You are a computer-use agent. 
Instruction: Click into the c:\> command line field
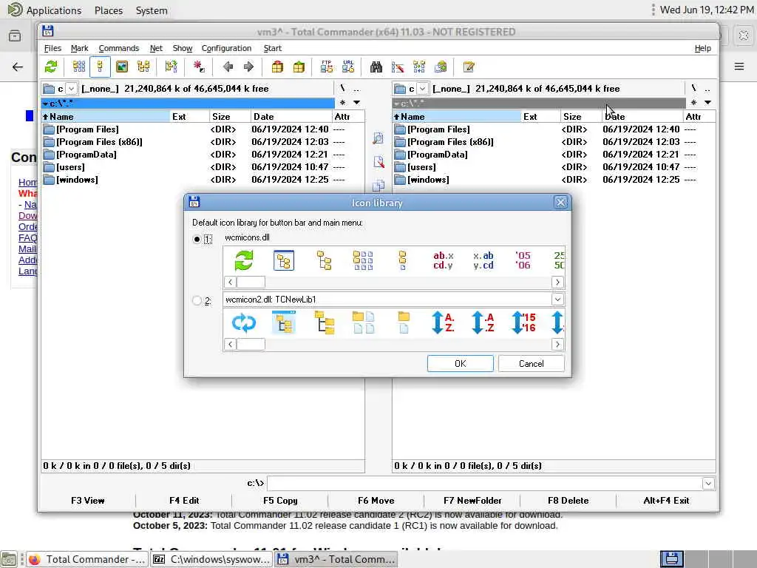pos(485,484)
